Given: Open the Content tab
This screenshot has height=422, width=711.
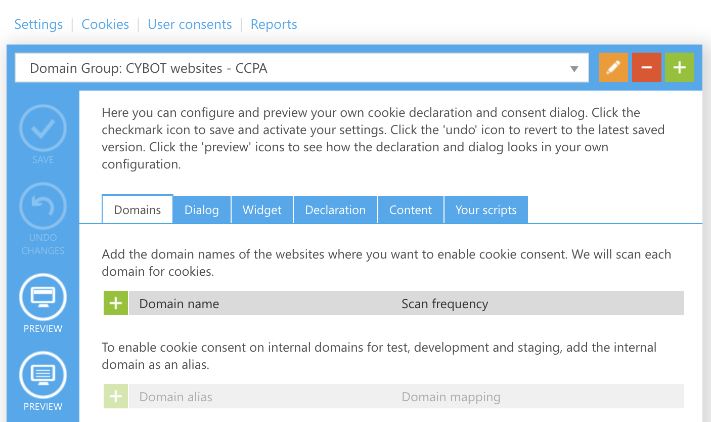Looking at the screenshot, I should tap(410, 209).
